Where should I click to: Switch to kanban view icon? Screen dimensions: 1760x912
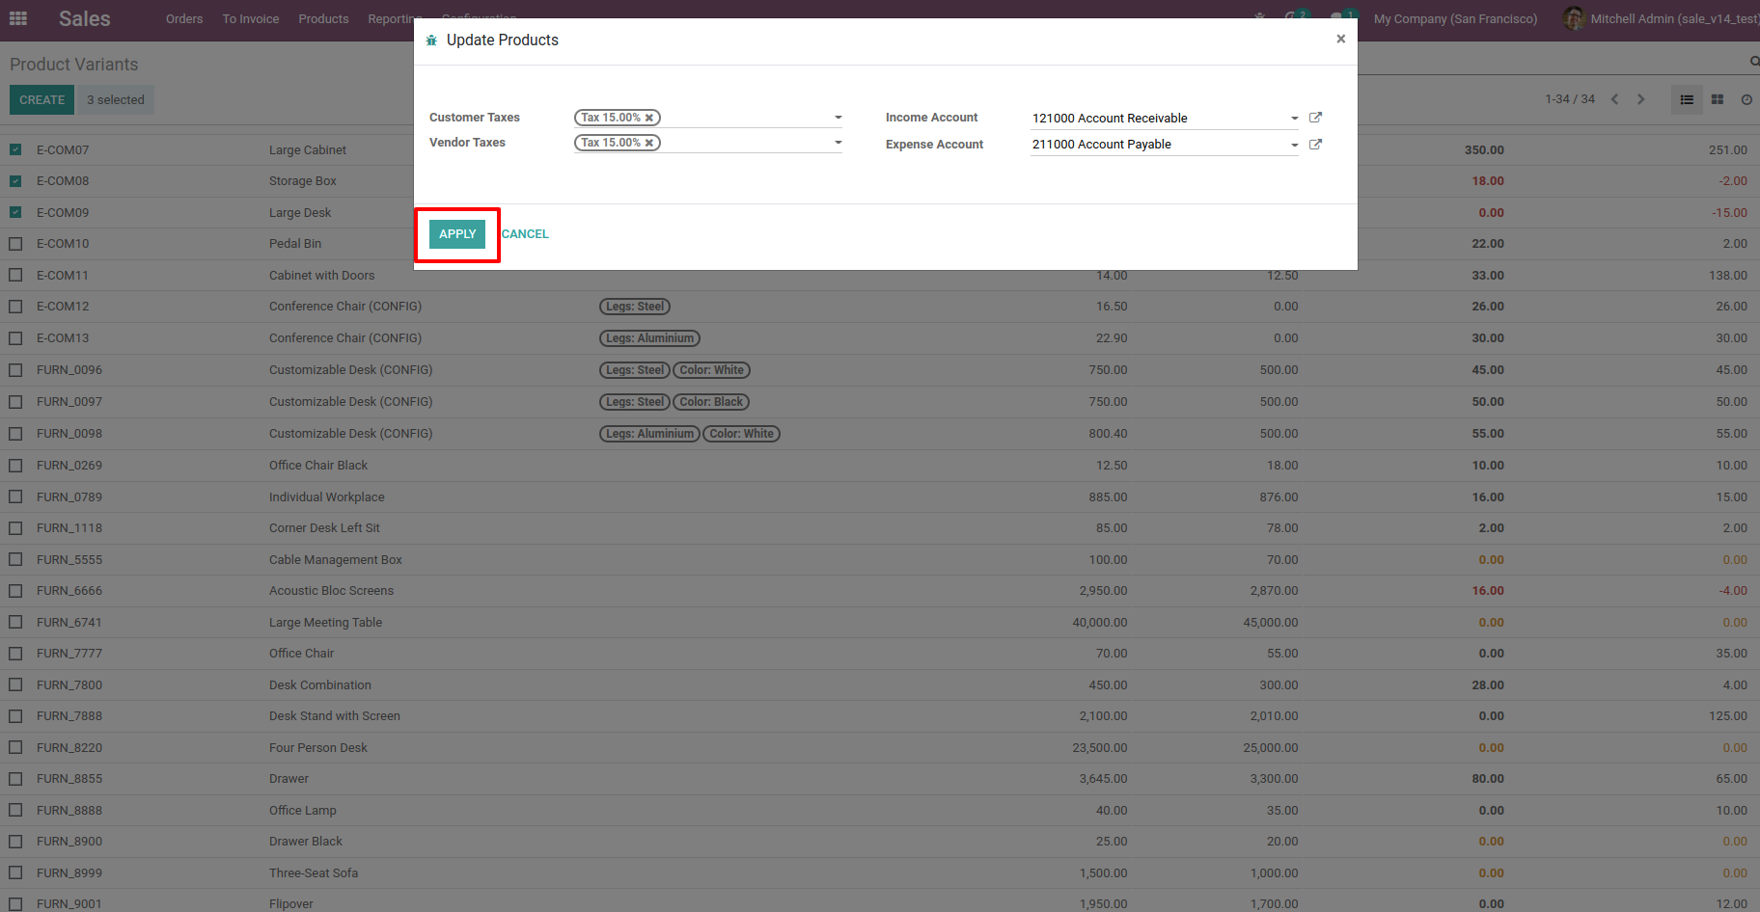(x=1718, y=99)
